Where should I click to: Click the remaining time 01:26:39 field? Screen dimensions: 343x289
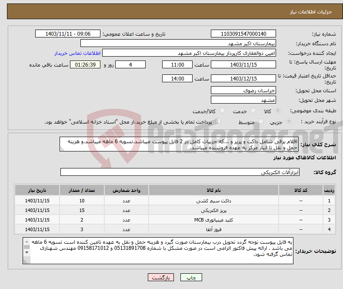point(85,64)
